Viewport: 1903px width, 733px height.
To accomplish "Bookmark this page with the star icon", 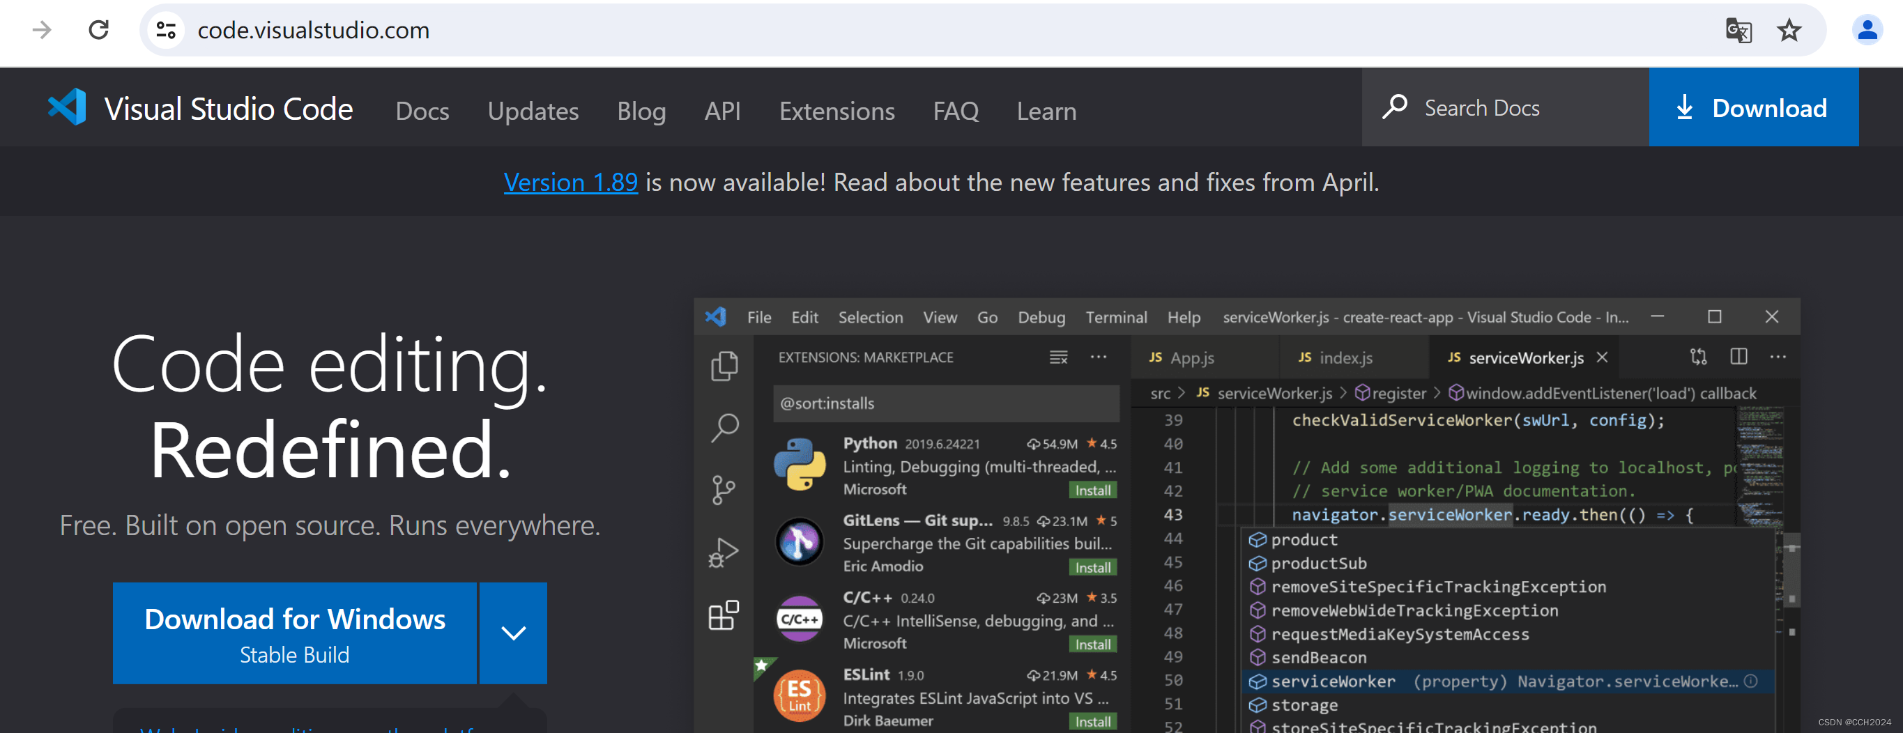I will click(1789, 30).
